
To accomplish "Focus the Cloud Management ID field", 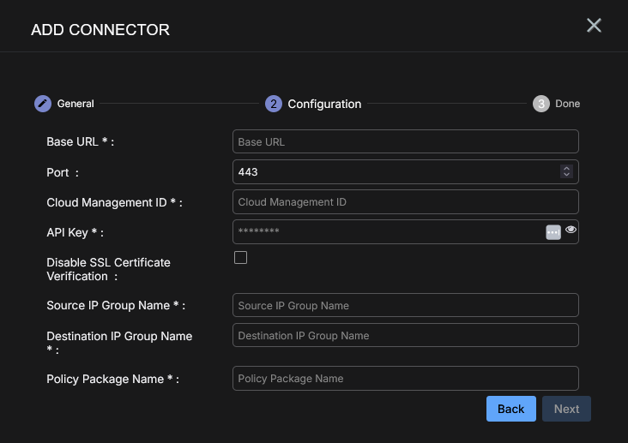I will 405,202.
